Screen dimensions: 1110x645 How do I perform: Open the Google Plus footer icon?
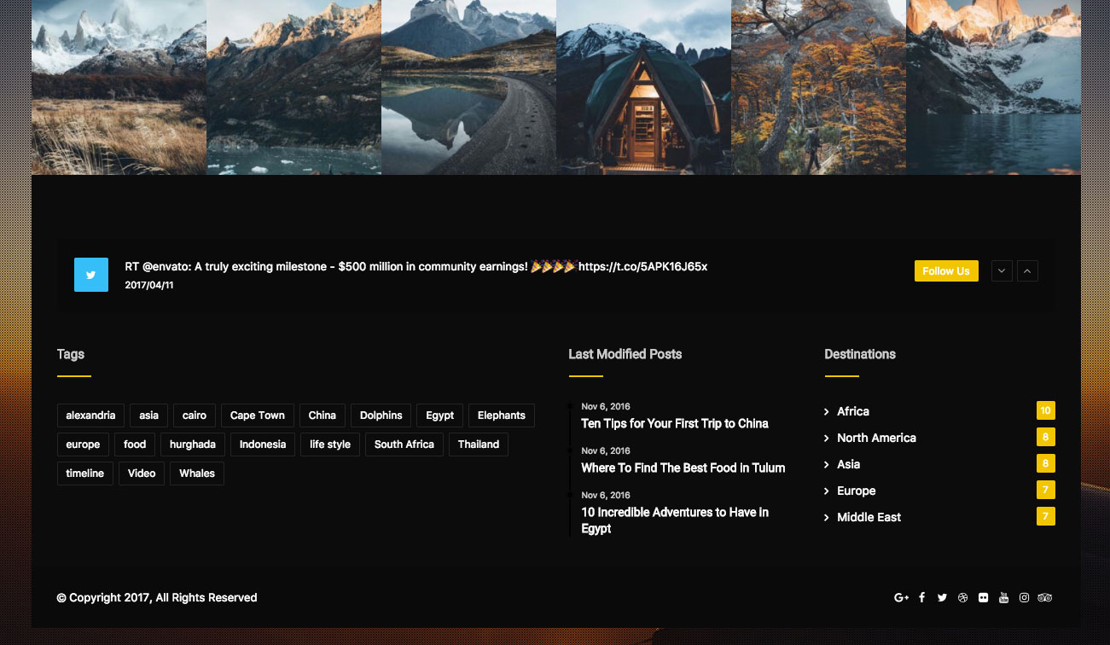point(901,598)
